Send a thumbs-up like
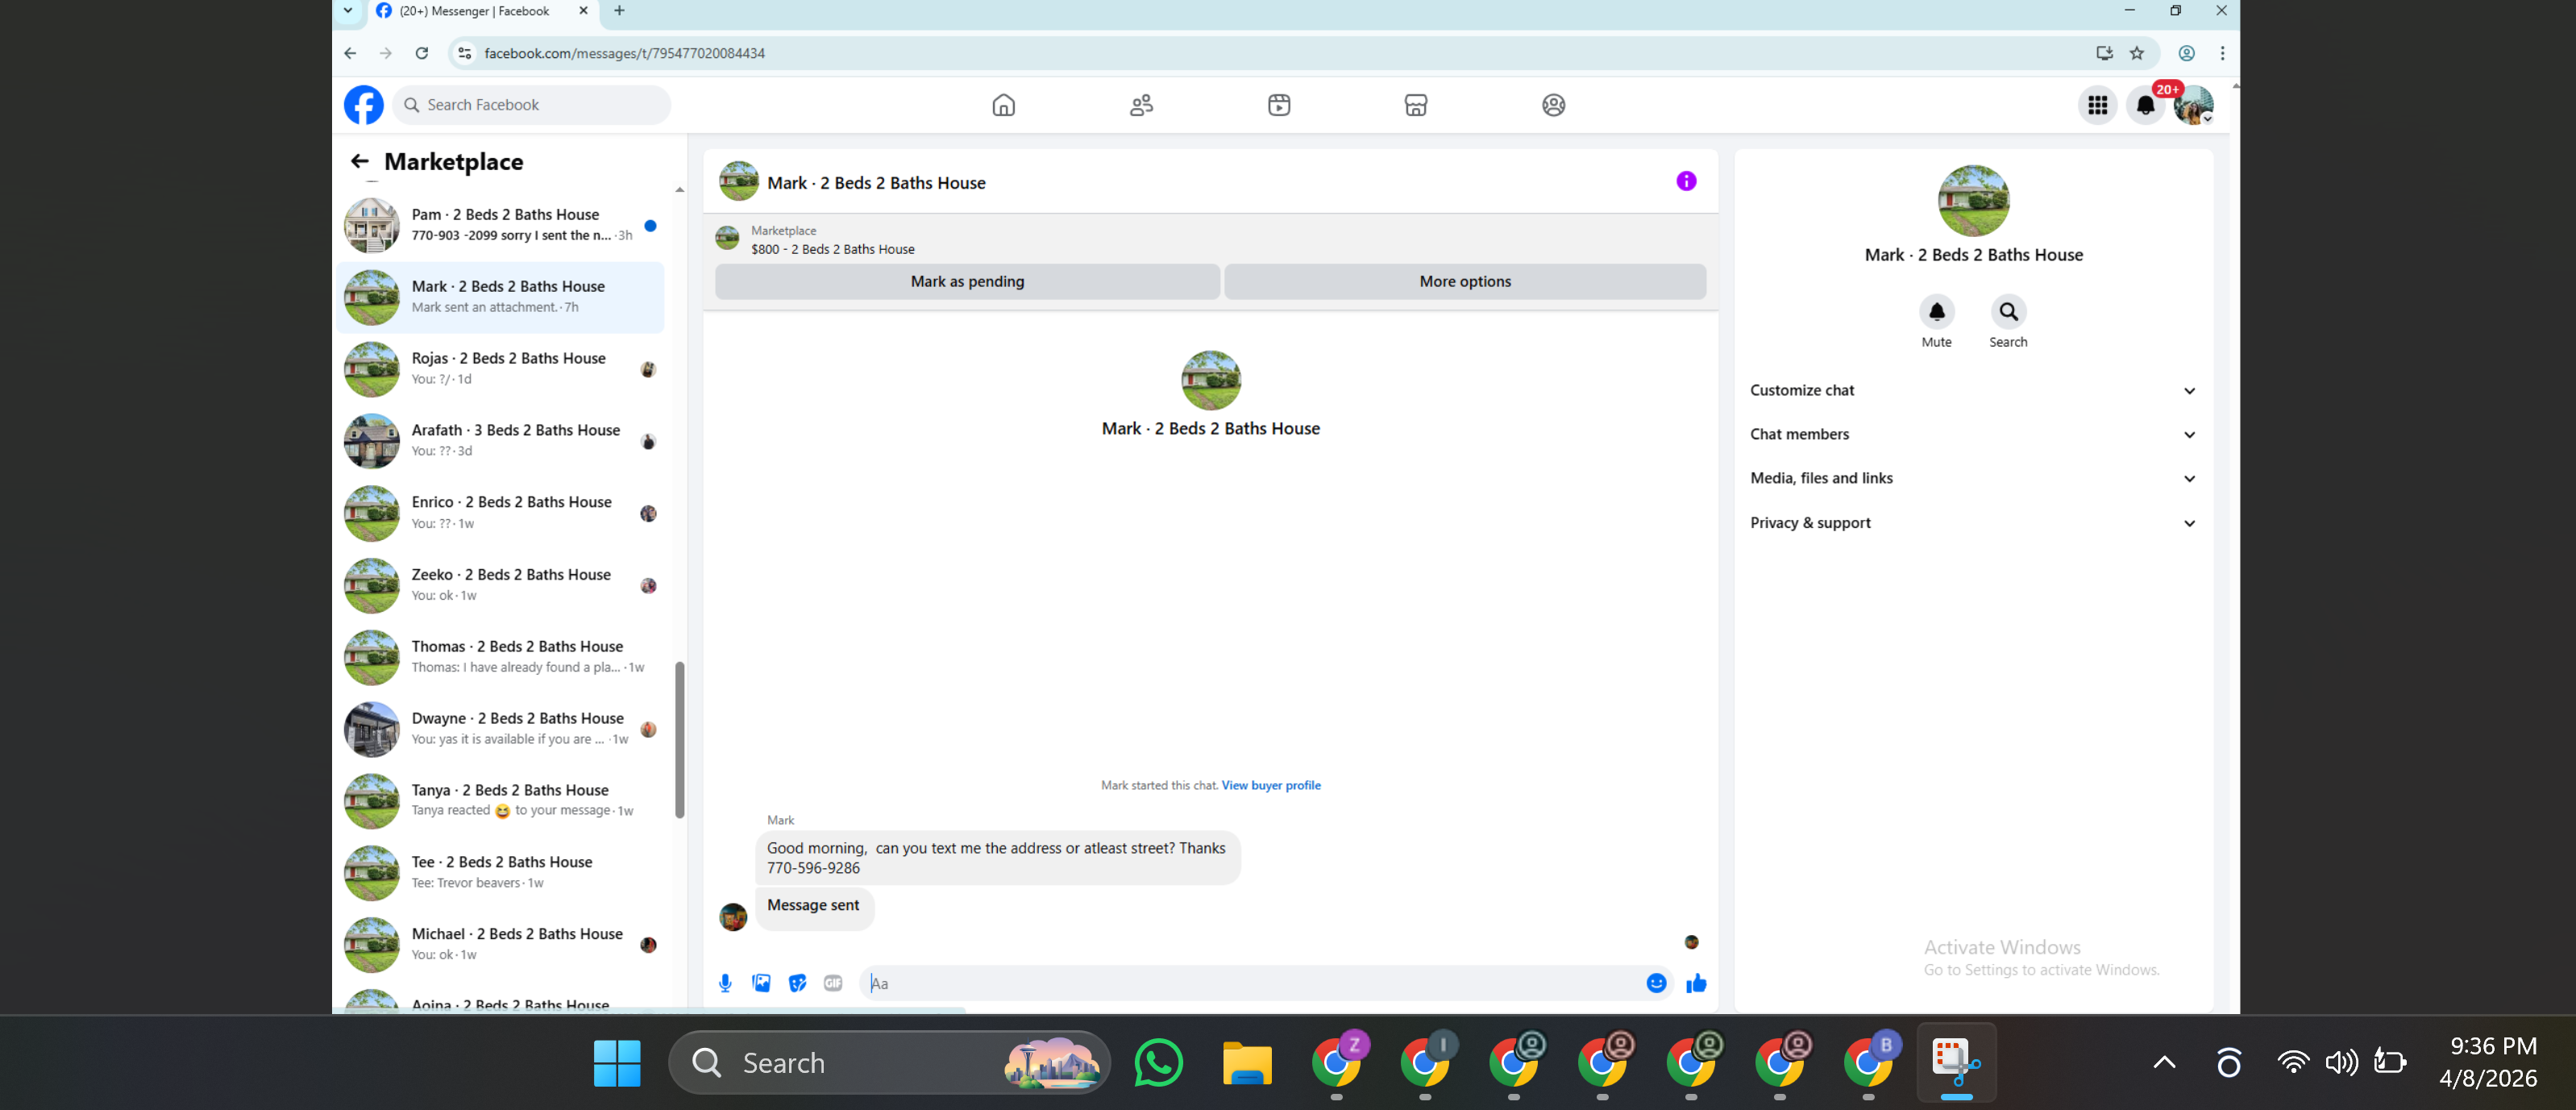 pyautogui.click(x=1696, y=983)
